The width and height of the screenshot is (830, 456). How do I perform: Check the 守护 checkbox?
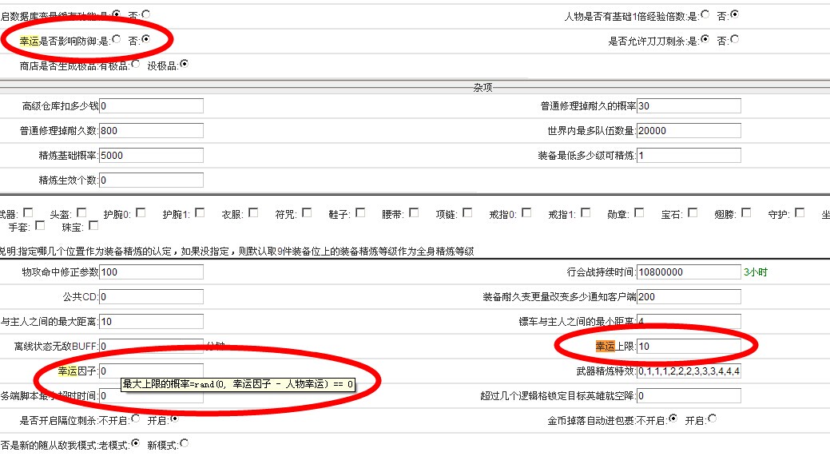800,212
